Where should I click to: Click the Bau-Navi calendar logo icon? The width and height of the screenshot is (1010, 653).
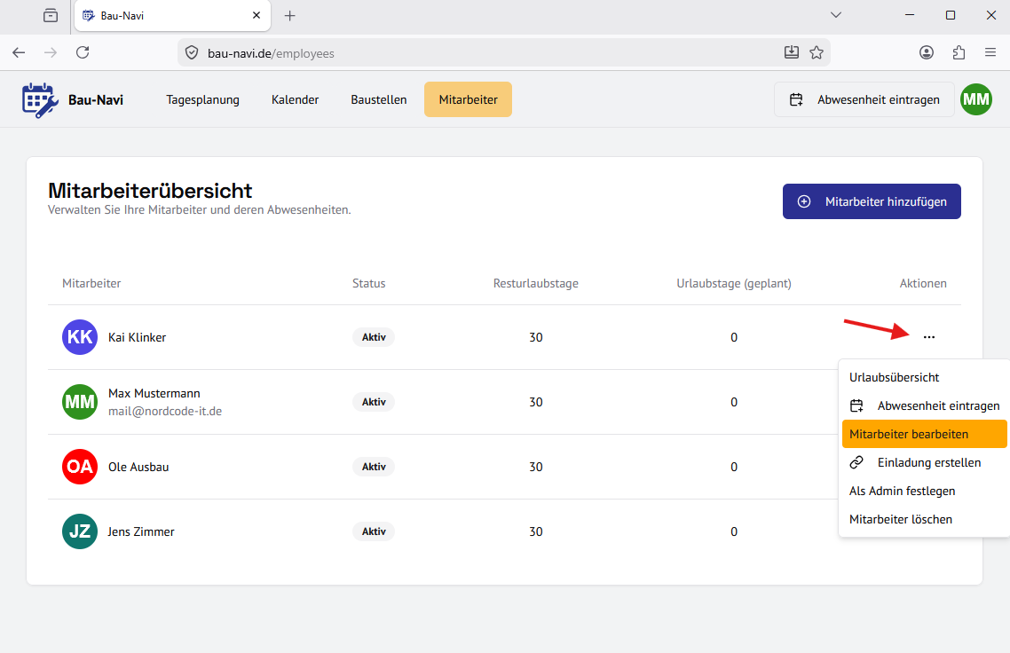[x=40, y=100]
